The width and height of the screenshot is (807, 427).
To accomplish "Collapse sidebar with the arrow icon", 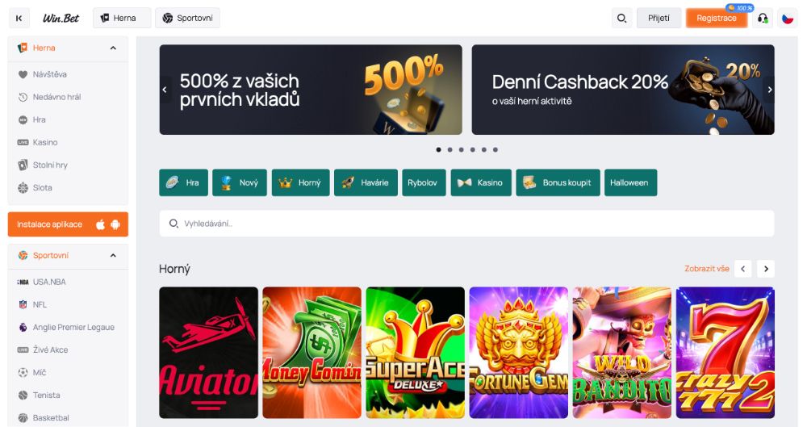I will [19, 18].
